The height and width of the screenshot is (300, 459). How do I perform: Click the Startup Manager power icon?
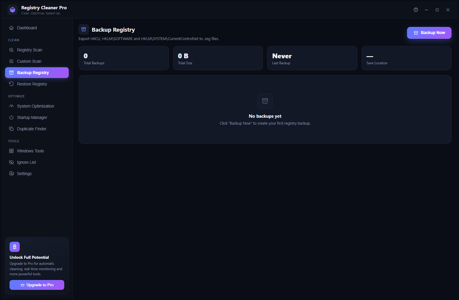11,117
